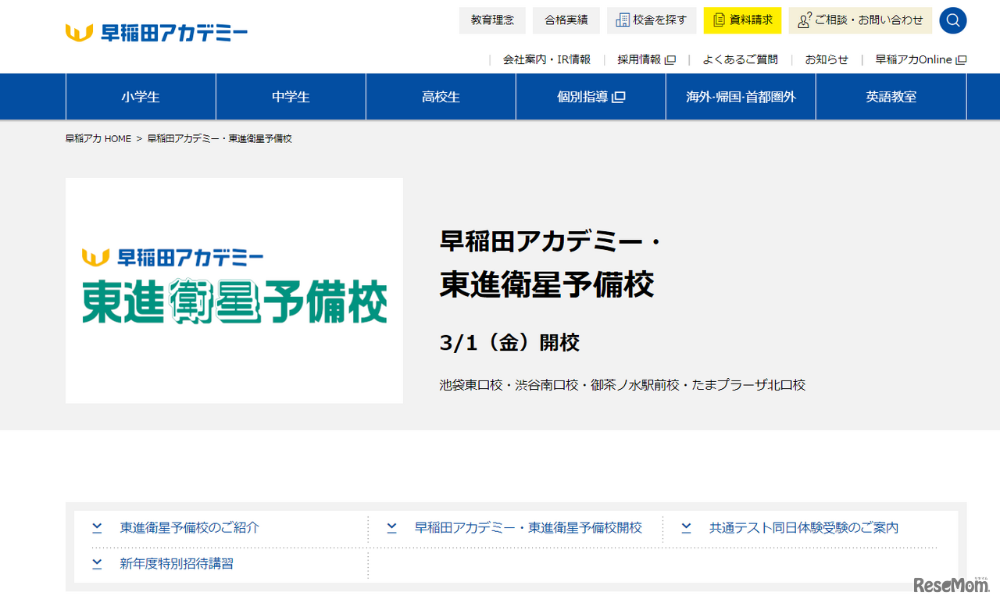The image size is (1000, 603).
Task: Open 個別指導 via its external-link icon
Action: 618,96
